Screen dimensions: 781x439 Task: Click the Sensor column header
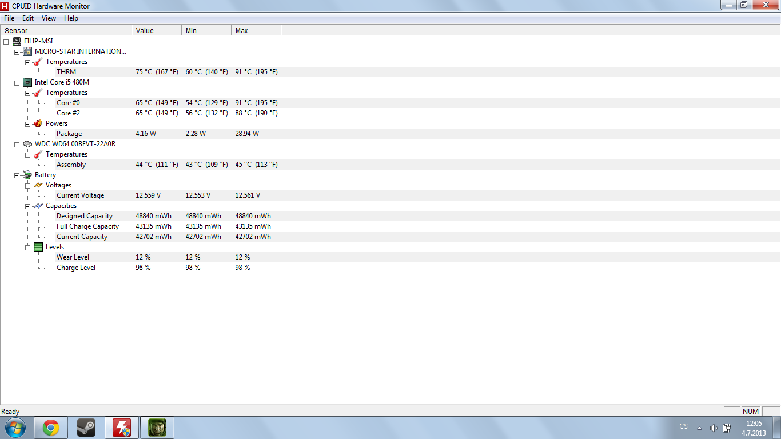[x=66, y=31]
